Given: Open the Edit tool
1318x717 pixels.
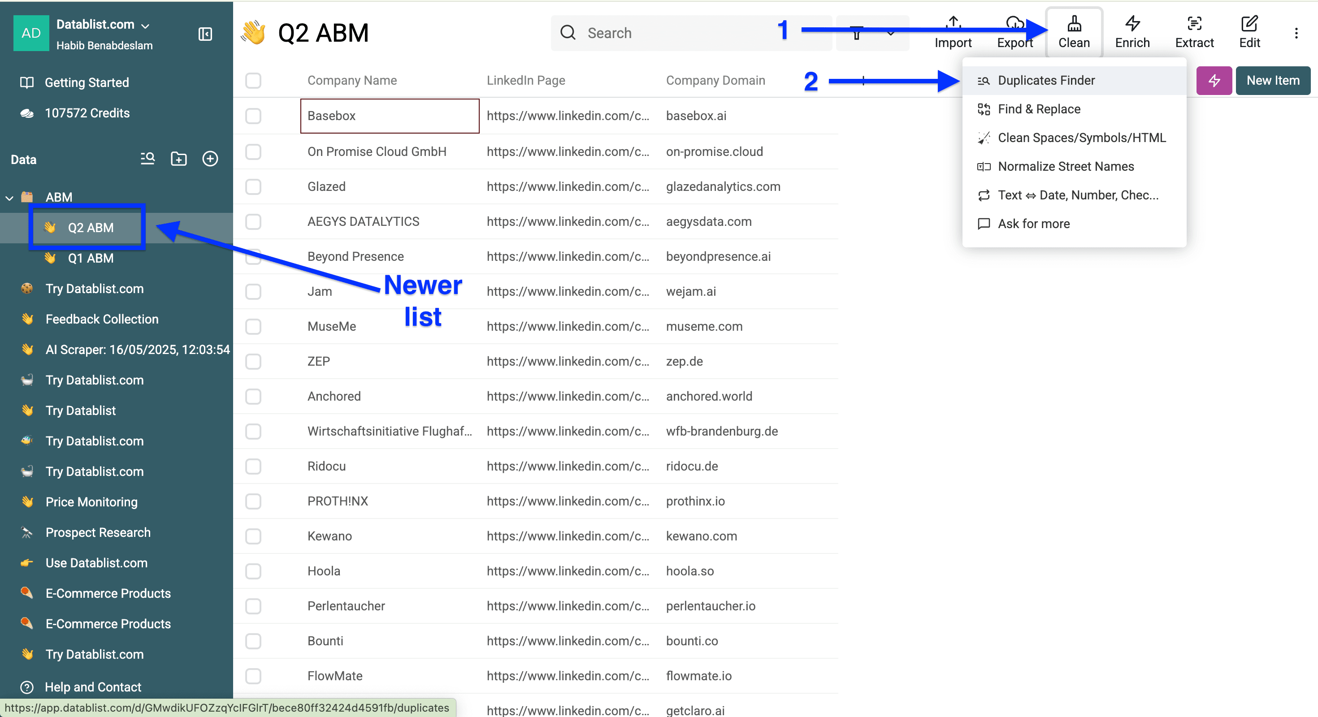Looking at the screenshot, I should tap(1249, 32).
